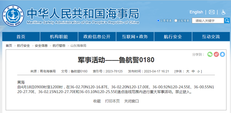
Task: Go to 首页 in breadcrumb
Action: pyautogui.click(x=9, y=46)
